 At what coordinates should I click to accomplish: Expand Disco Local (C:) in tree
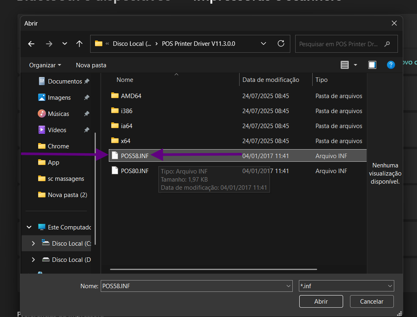click(x=33, y=244)
